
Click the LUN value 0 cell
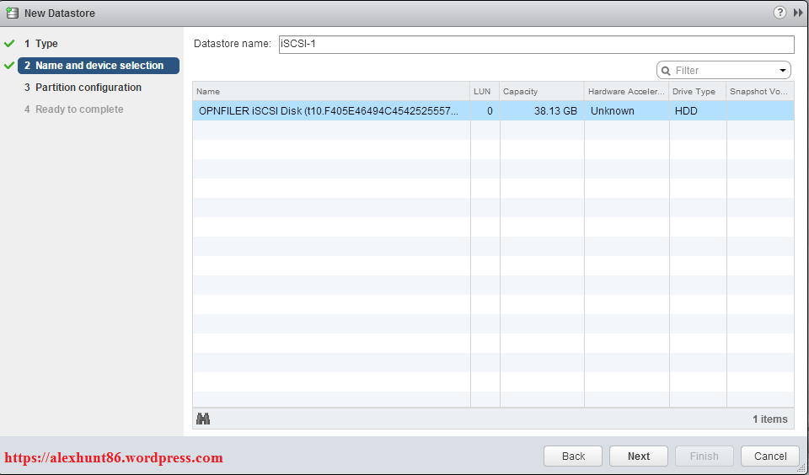[485, 111]
